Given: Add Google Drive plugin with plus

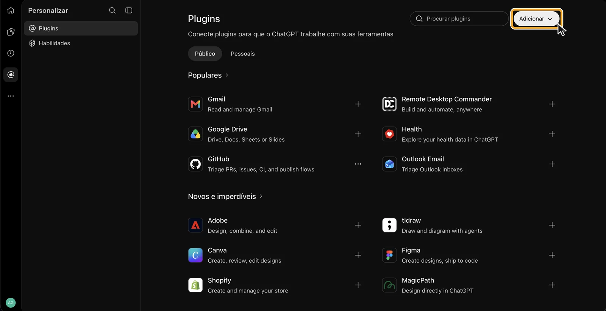Looking at the screenshot, I should pyautogui.click(x=358, y=134).
